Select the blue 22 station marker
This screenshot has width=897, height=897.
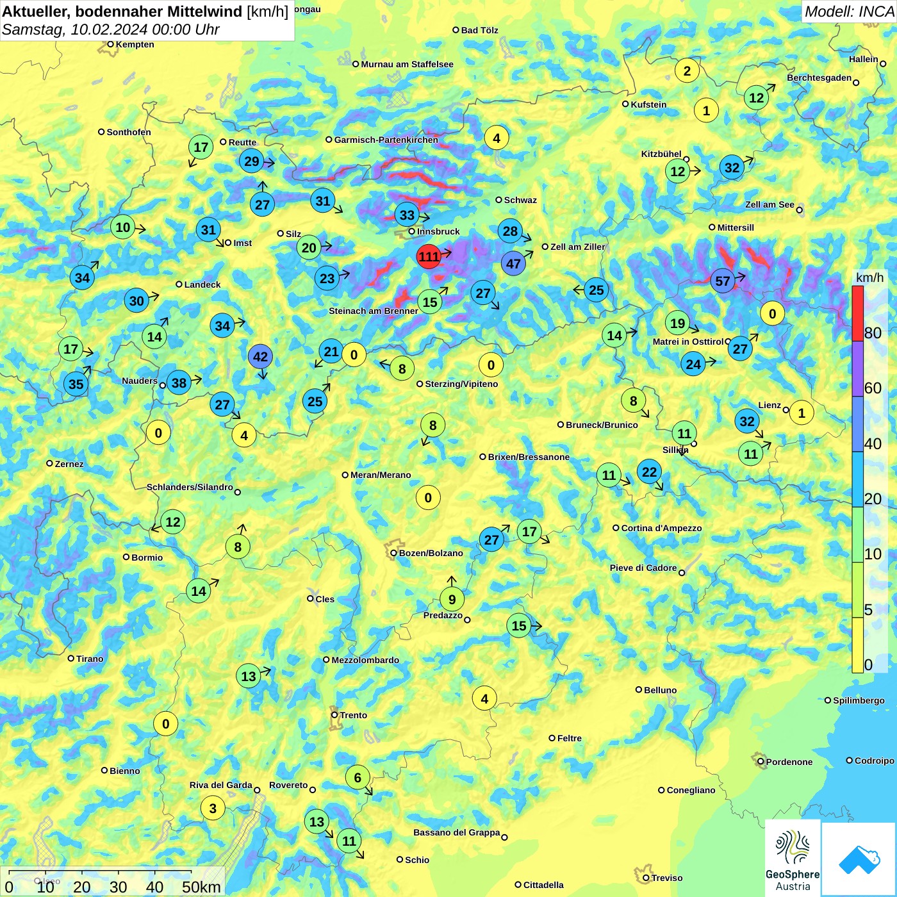point(650,472)
